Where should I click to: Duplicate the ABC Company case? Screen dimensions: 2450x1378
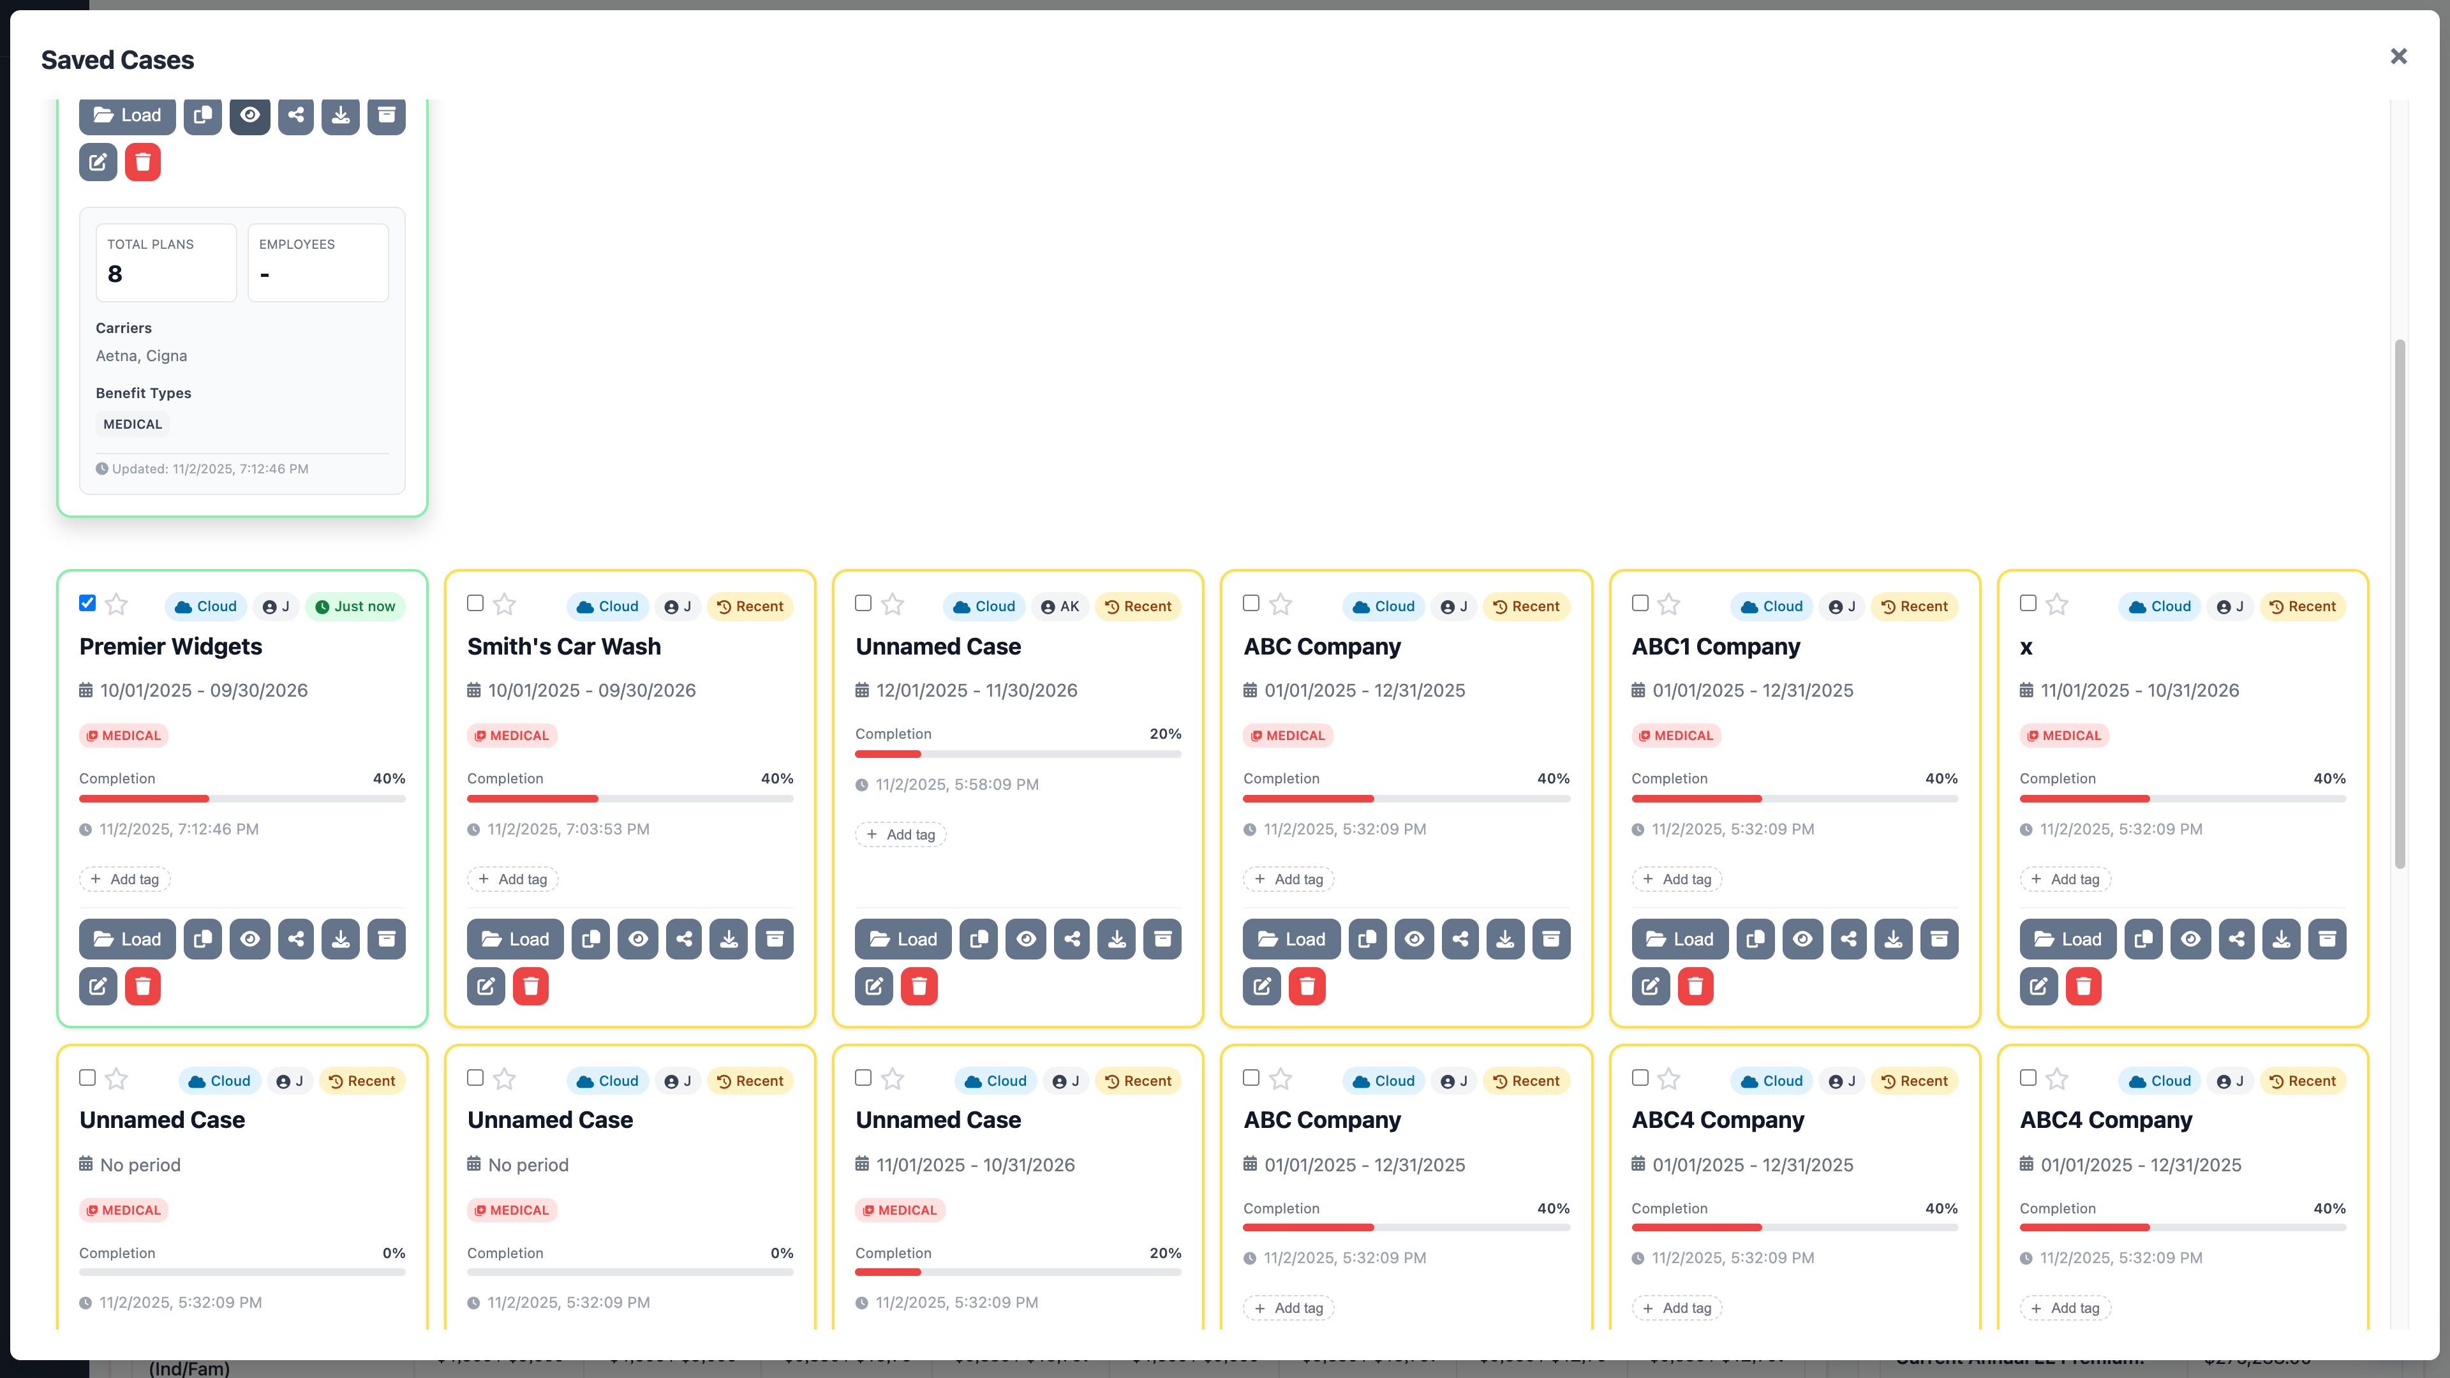coord(1367,938)
